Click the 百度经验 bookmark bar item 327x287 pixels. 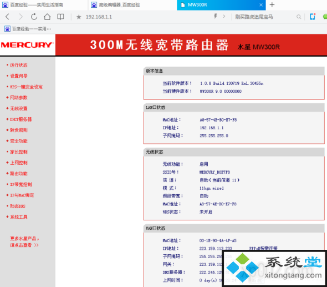(28, 29)
